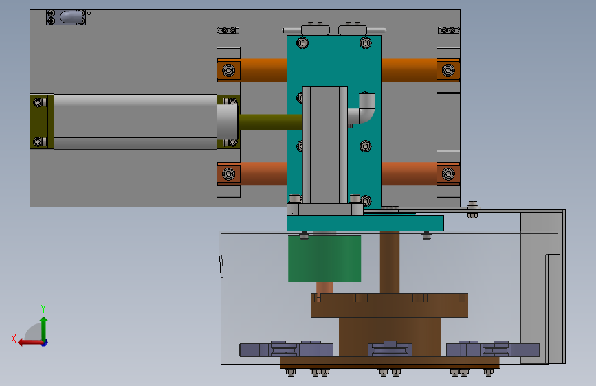Screen dimensions: 596x386
Task: Select the connector component in the top-left corner
Action: click(x=66, y=17)
